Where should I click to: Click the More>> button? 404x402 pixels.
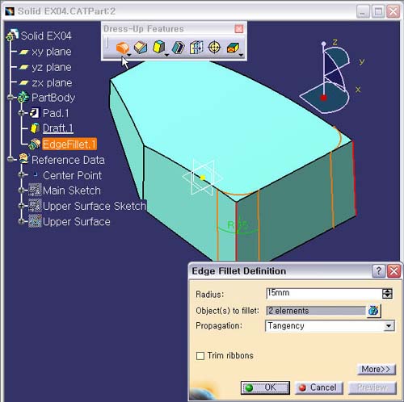click(x=377, y=369)
